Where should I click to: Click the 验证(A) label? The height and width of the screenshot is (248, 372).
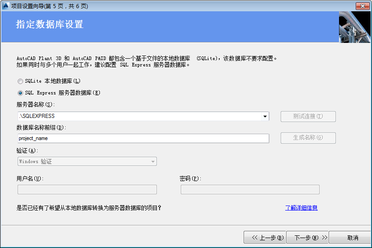(x=27, y=150)
